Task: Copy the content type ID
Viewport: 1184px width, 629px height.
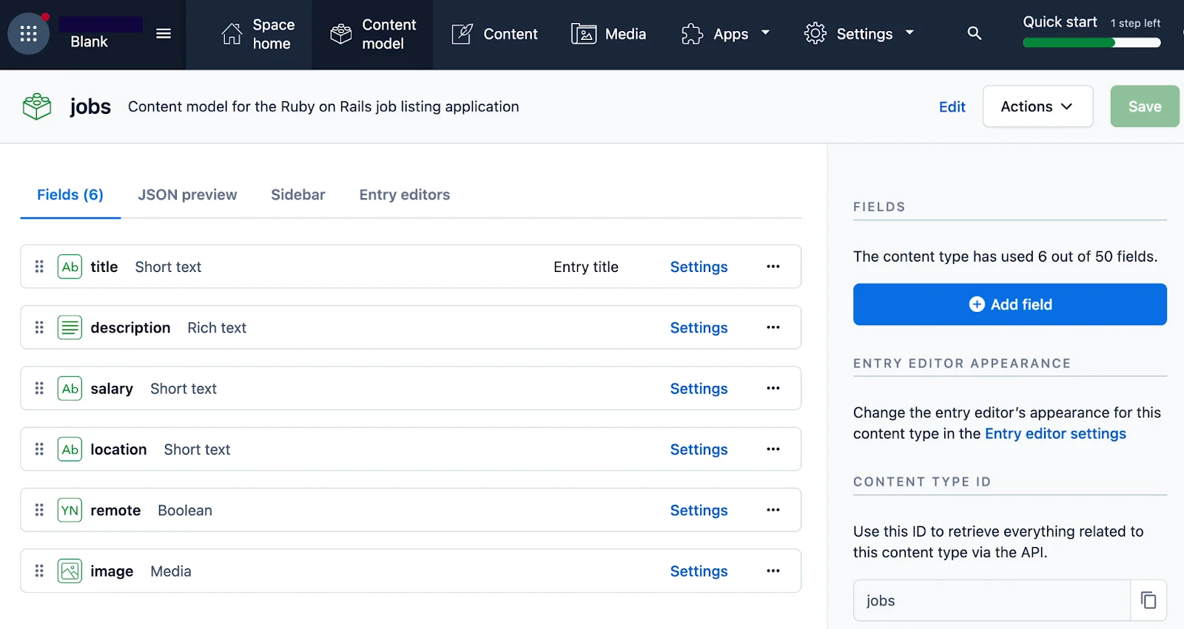Action: click(1148, 600)
